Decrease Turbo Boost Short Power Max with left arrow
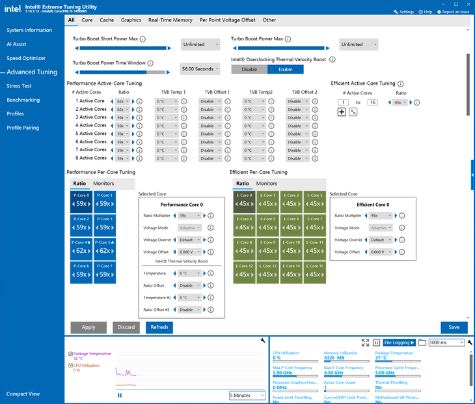475x404 pixels. coord(77,48)
